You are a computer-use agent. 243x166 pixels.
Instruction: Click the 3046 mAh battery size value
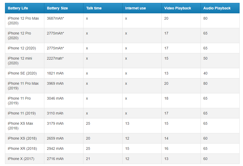(55, 98)
